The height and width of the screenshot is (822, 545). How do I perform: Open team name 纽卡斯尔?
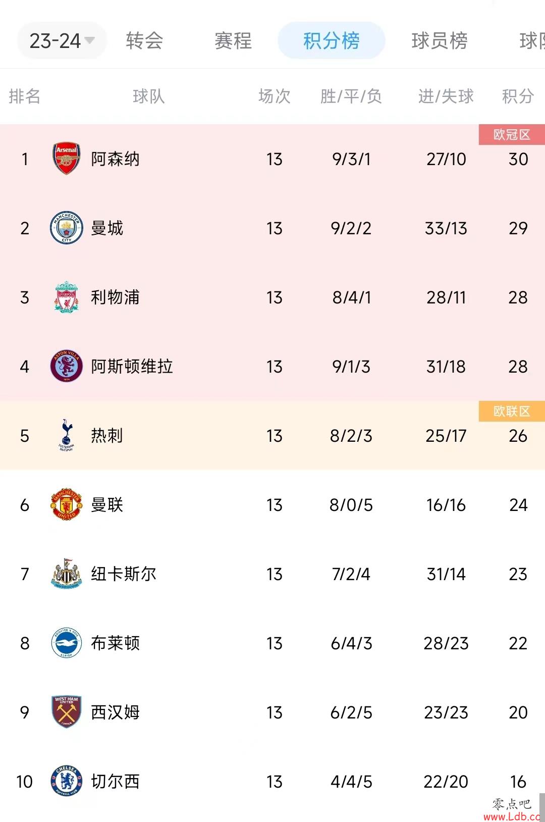(124, 574)
